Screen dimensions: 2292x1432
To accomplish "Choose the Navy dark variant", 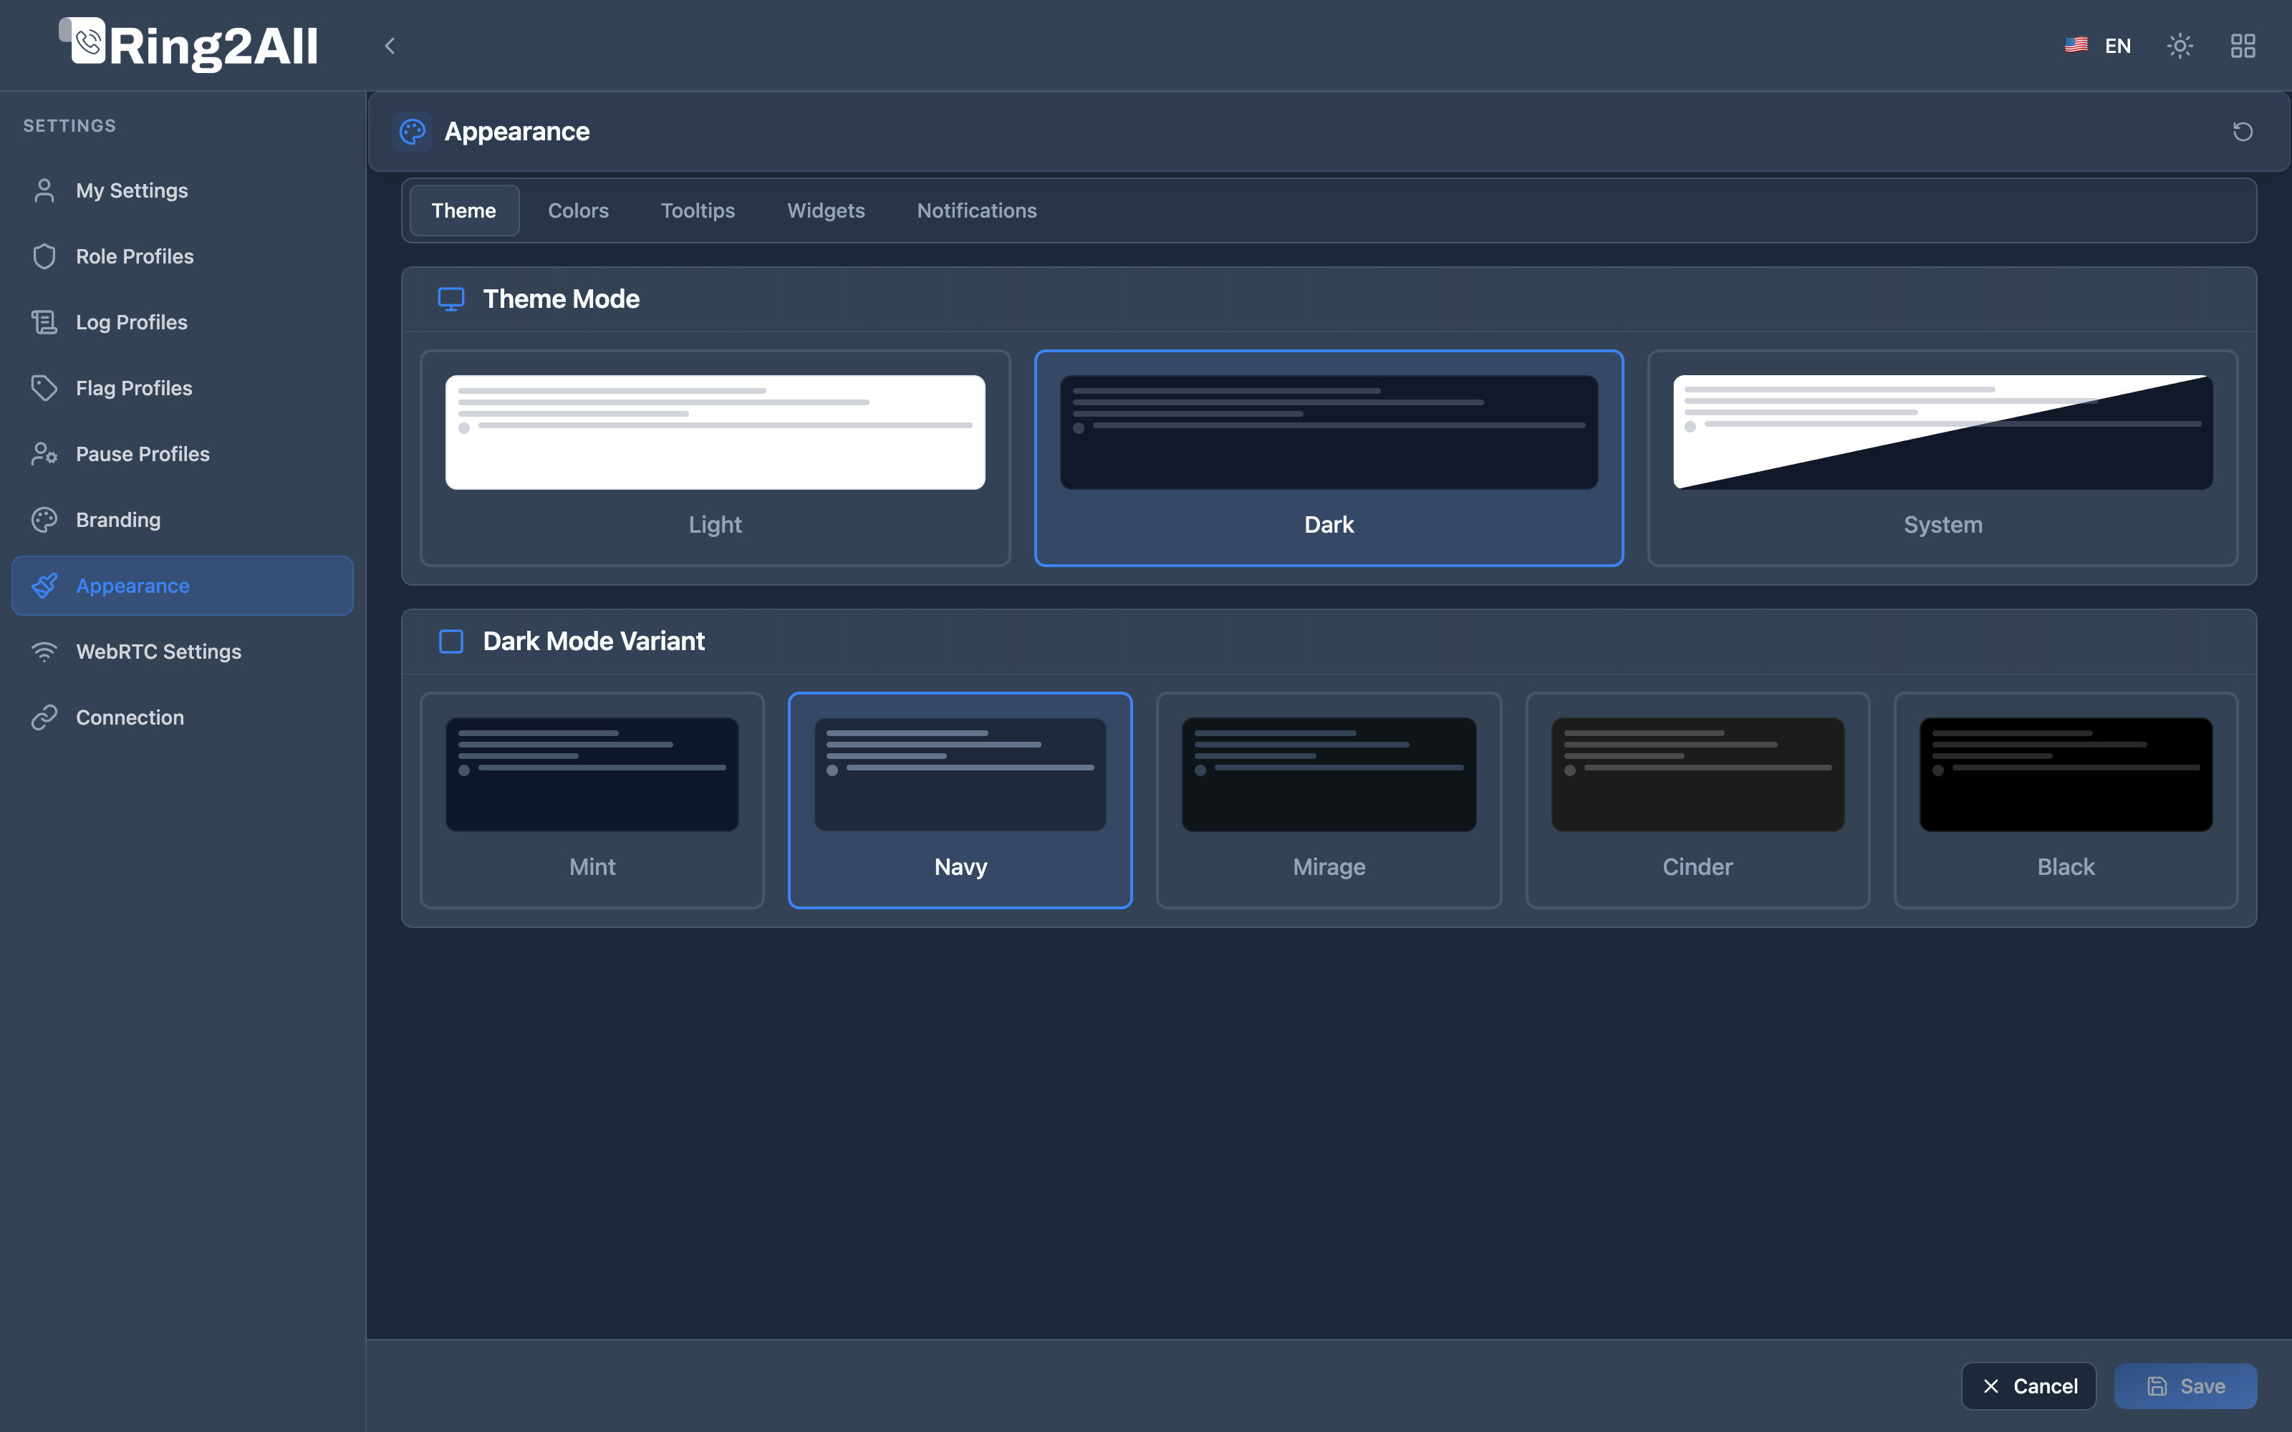I will (x=960, y=800).
